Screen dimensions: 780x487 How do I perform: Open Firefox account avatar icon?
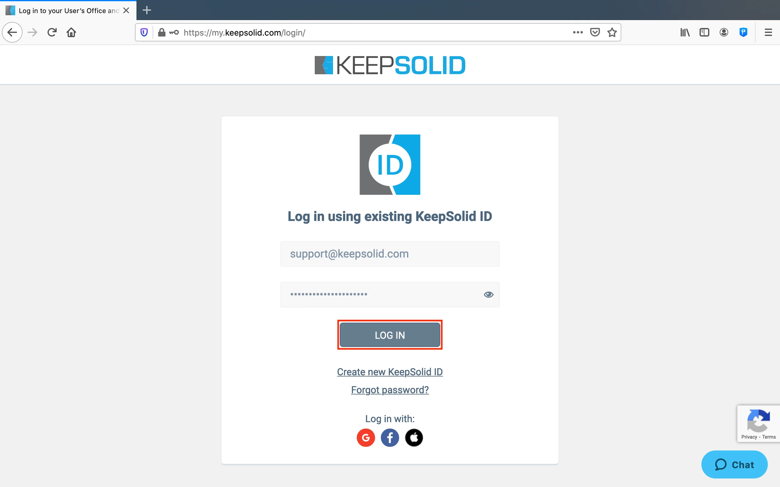pos(724,32)
